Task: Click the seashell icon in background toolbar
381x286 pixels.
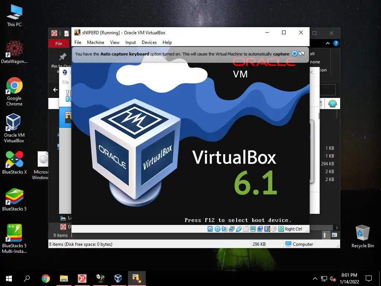Action: tap(332, 104)
